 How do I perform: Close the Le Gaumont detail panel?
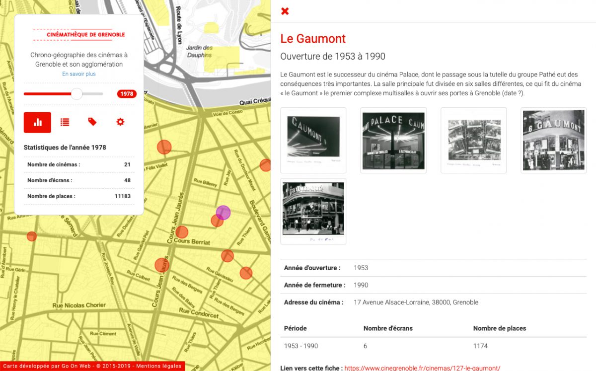(x=285, y=11)
